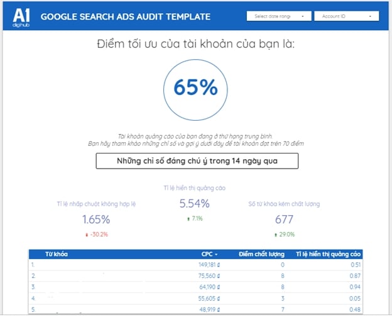Click the Tỉ lệ nhấp chuột không hợp lệ label
Image resolution: width=392 pixels, height=317 pixels.
click(96, 204)
